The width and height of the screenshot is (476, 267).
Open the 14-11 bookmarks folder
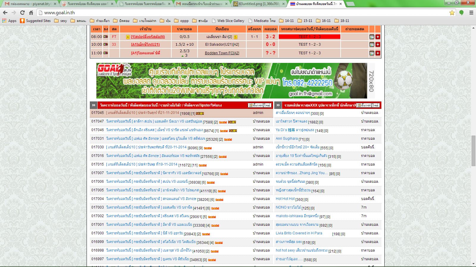(286, 21)
